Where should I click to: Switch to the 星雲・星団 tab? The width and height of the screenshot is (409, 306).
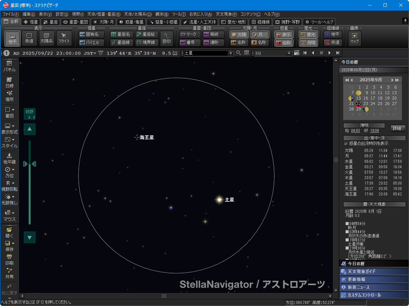pos(75,22)
